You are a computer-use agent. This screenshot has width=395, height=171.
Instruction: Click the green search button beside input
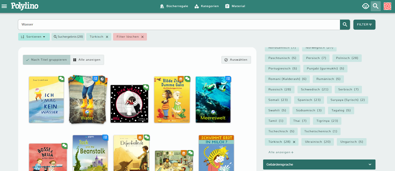pyautogui.click(x=345, y=24)
